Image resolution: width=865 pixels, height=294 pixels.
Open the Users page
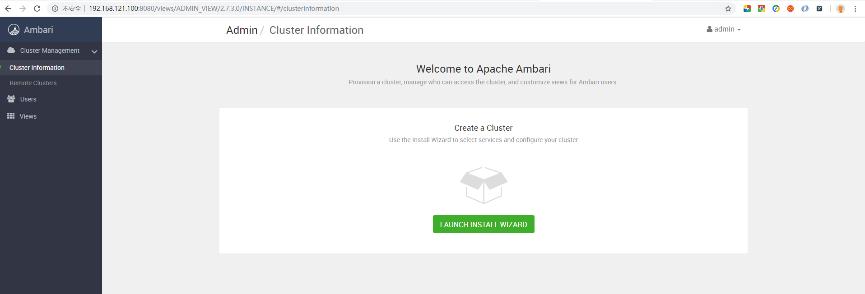click(x=28, y=99)
